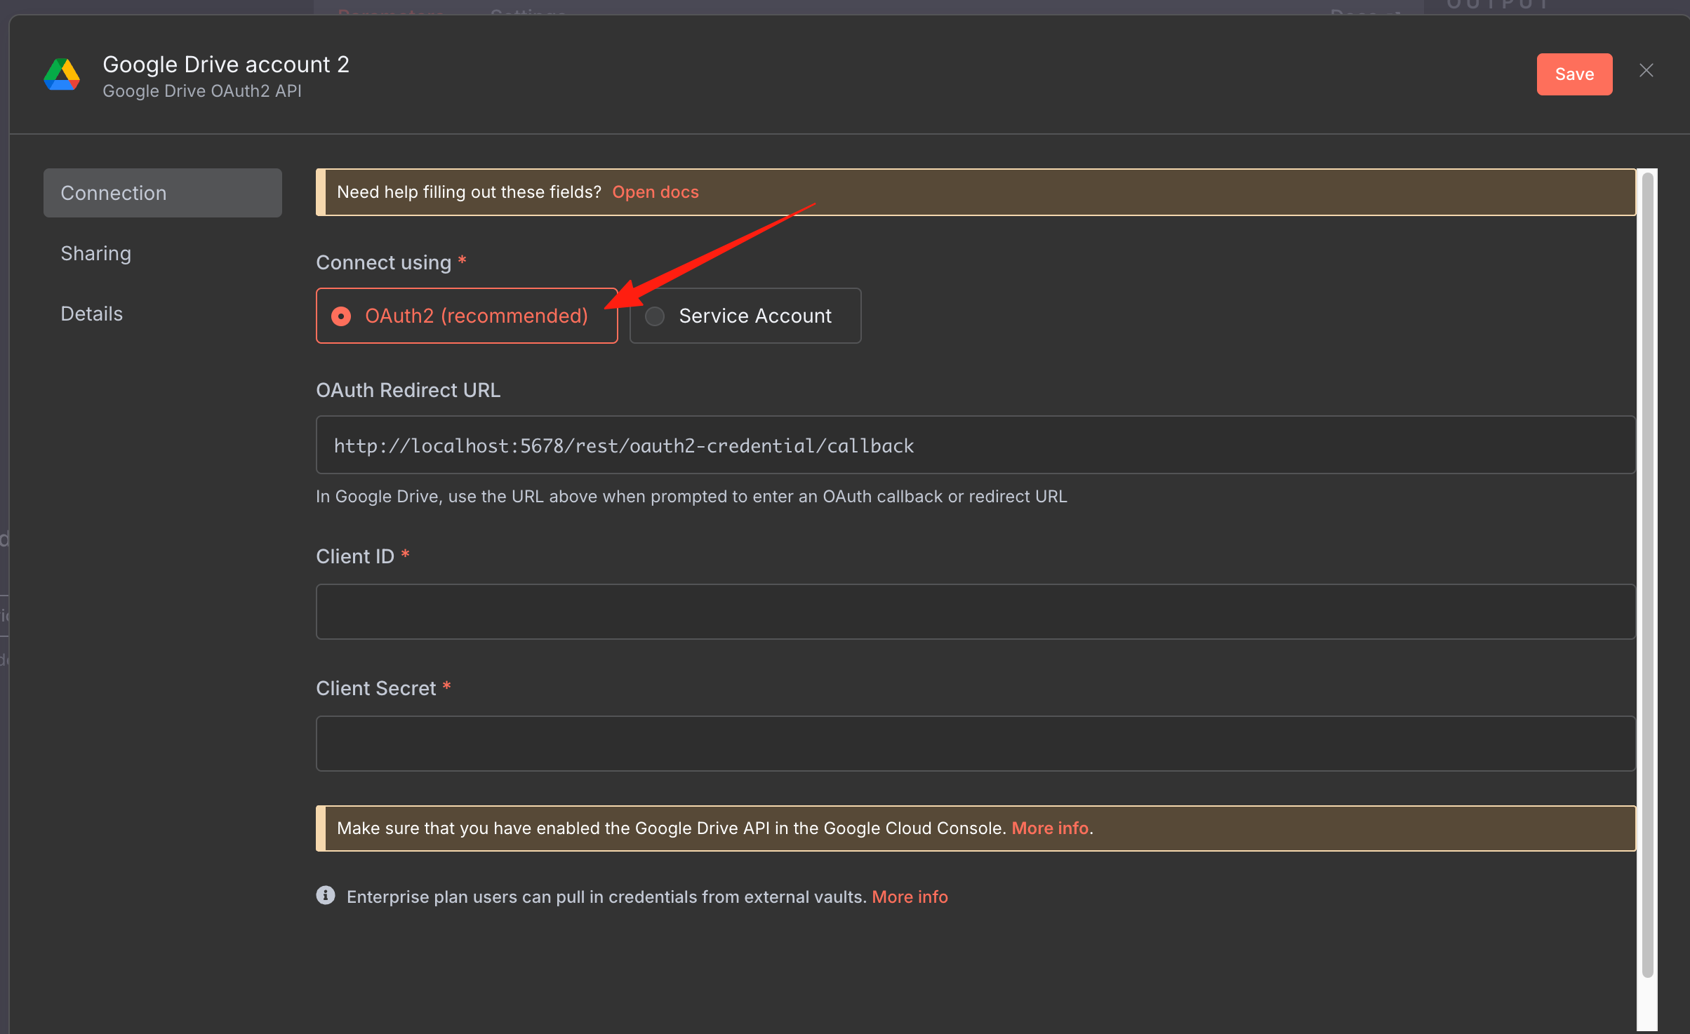Open docs link in help banner
This screenshot has width=1690, height=1034.
(656, 192)
